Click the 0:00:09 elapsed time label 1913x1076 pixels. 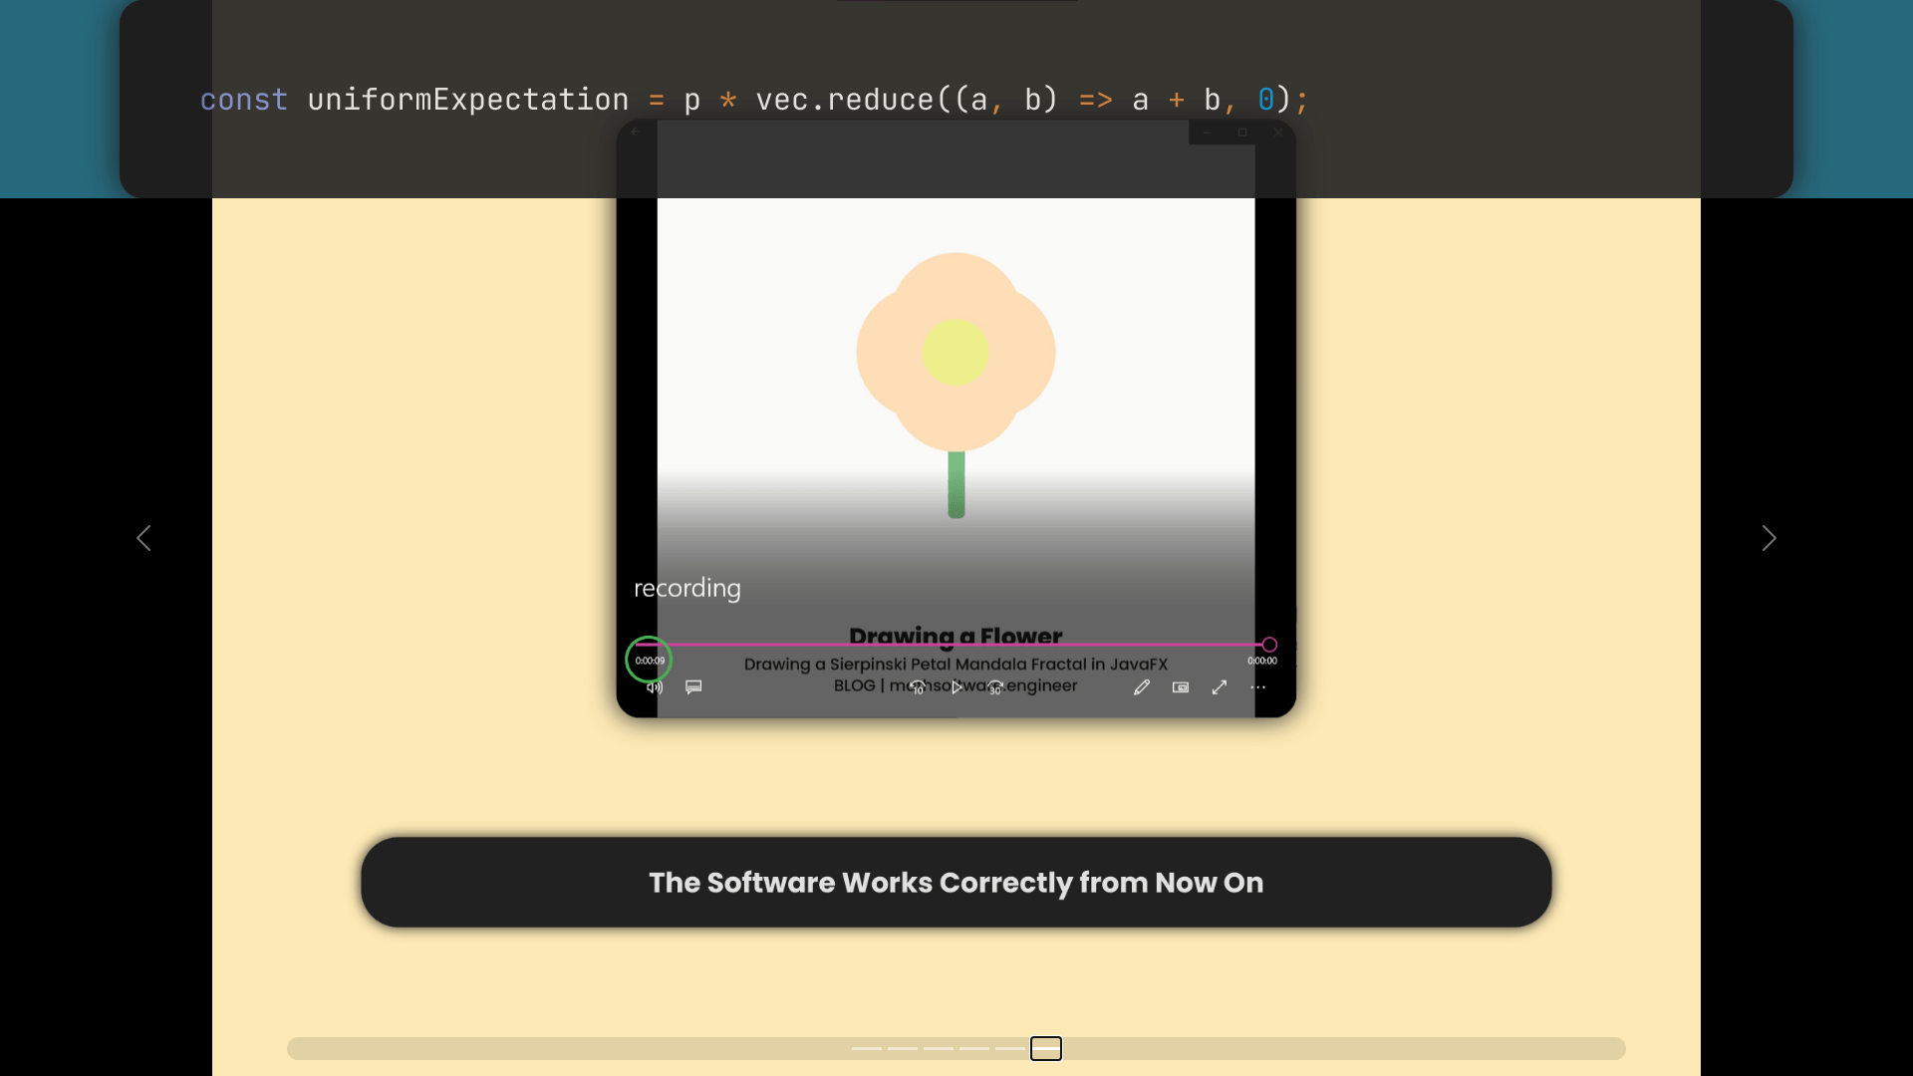coord(650,661)
